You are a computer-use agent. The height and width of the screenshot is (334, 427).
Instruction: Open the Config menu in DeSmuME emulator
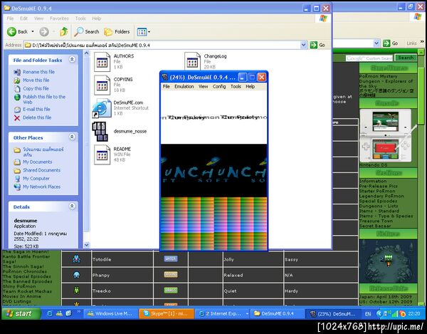pyautogui.click(x=219, y=86)
